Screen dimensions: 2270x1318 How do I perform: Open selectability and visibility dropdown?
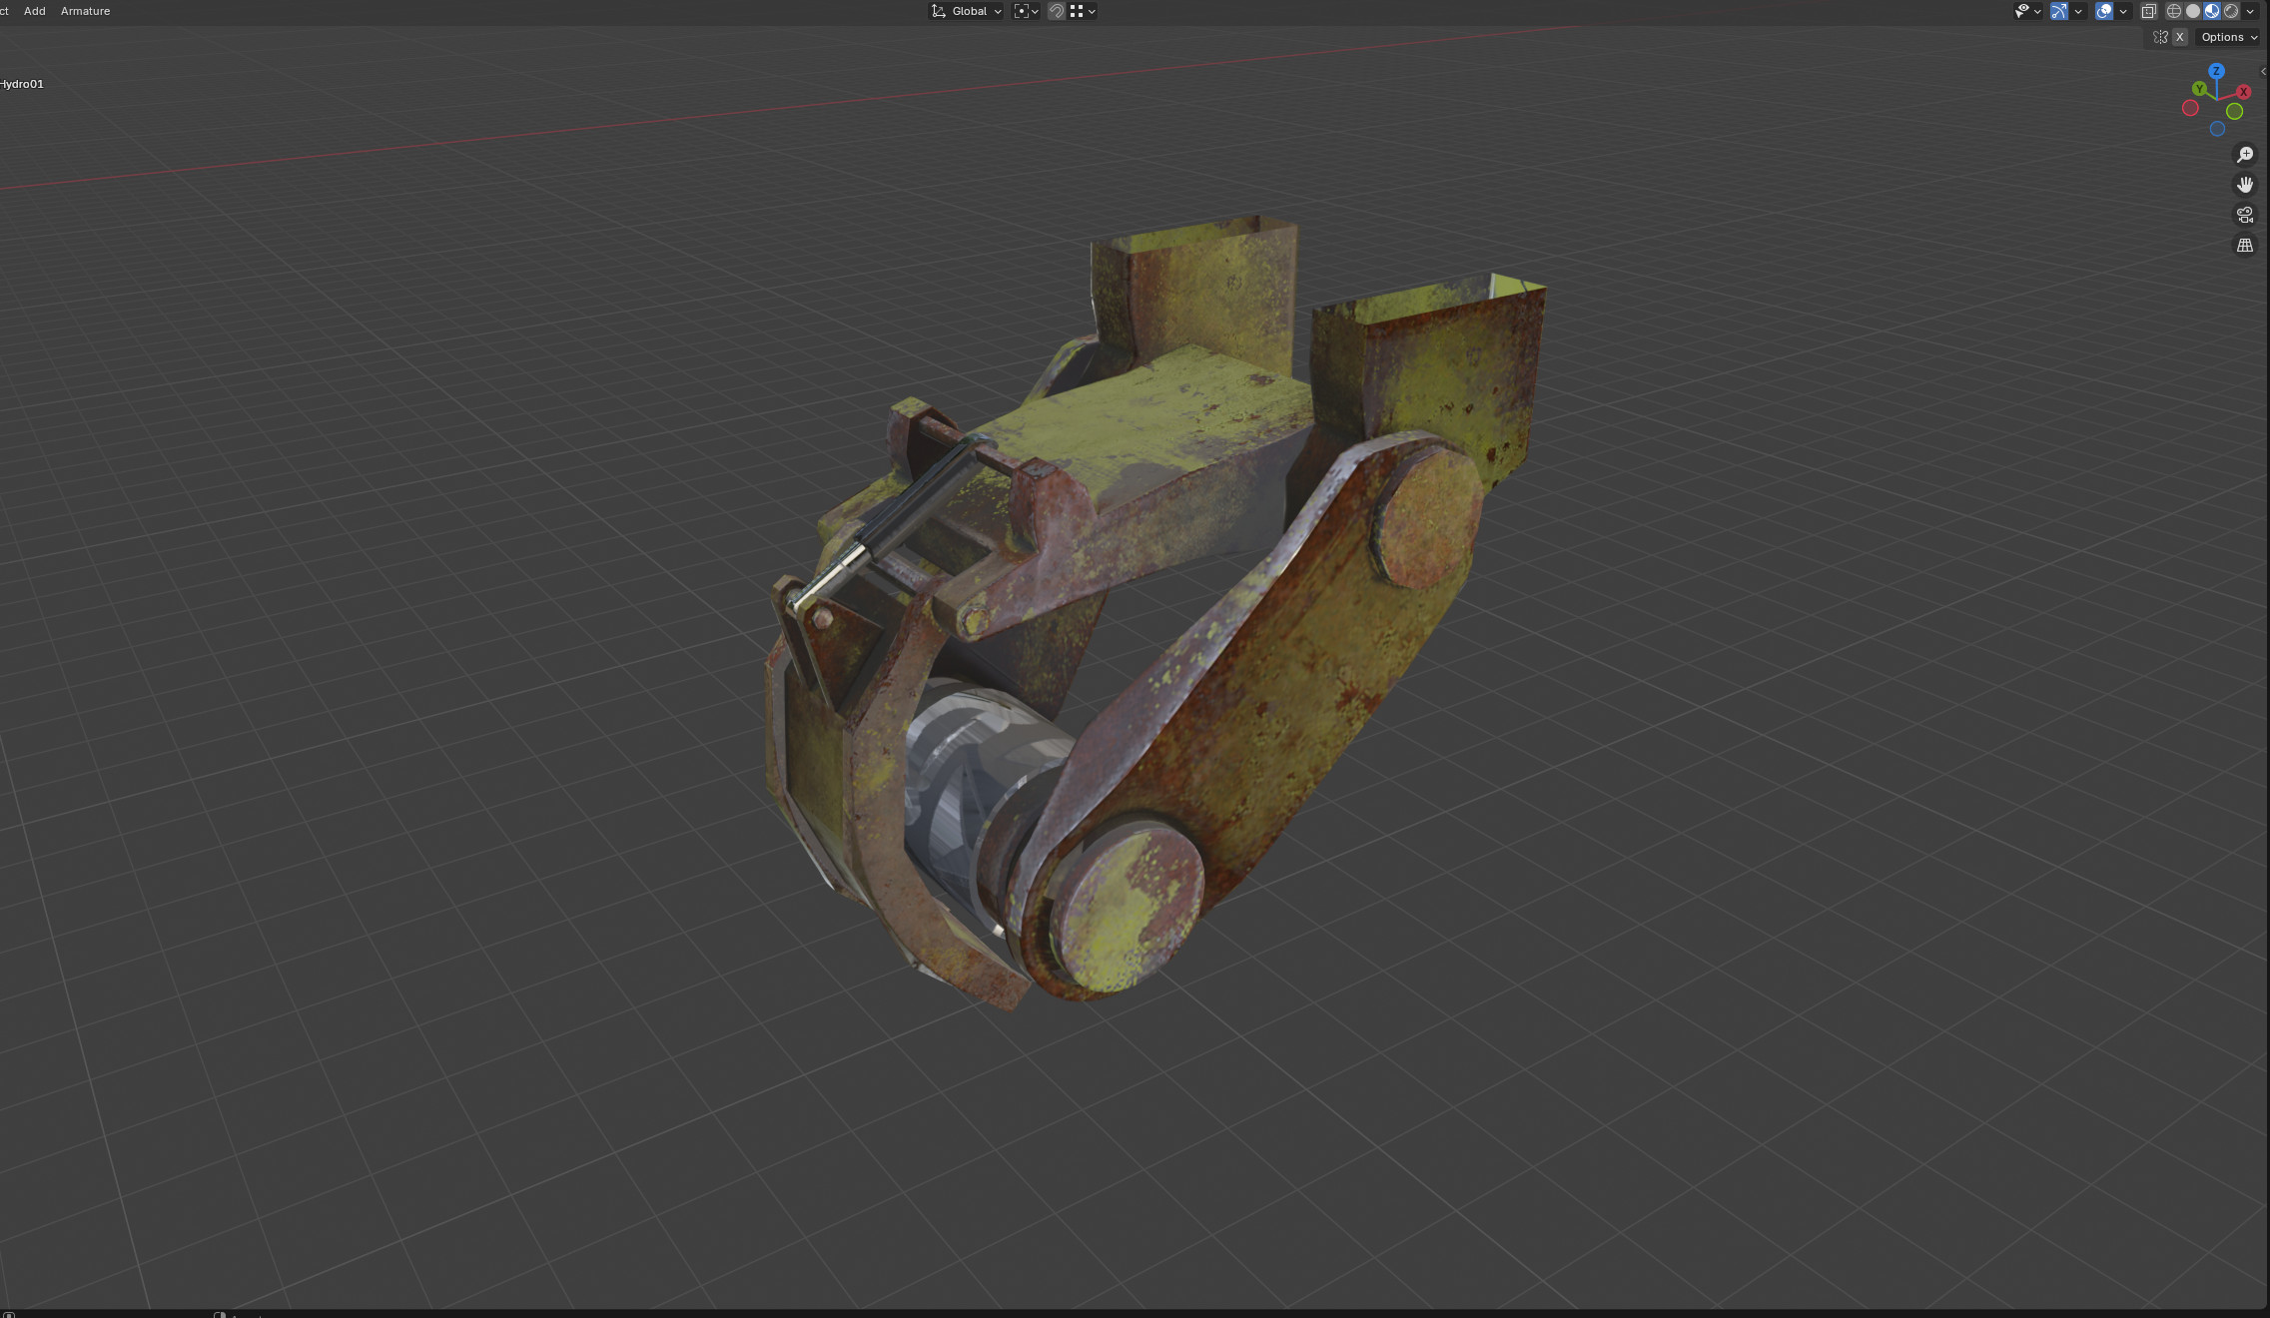tap(2026, 11)
